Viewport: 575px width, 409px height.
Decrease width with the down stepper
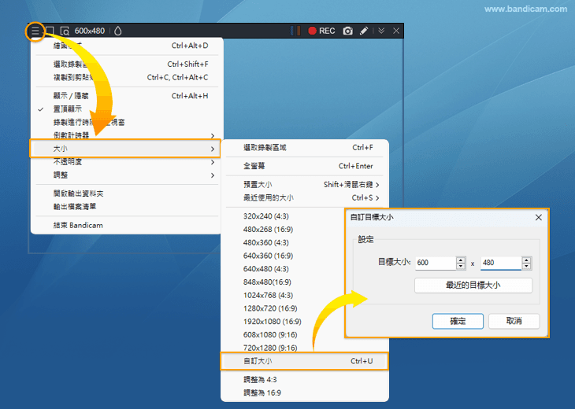(461, 266)
